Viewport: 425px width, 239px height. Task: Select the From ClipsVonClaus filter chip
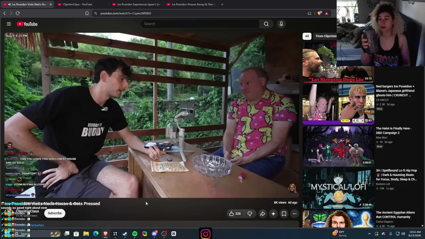pyautogui.click(x=326, y=36)
